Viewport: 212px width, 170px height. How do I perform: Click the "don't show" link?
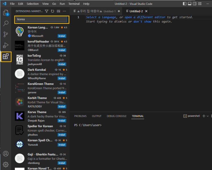(142, 22)
